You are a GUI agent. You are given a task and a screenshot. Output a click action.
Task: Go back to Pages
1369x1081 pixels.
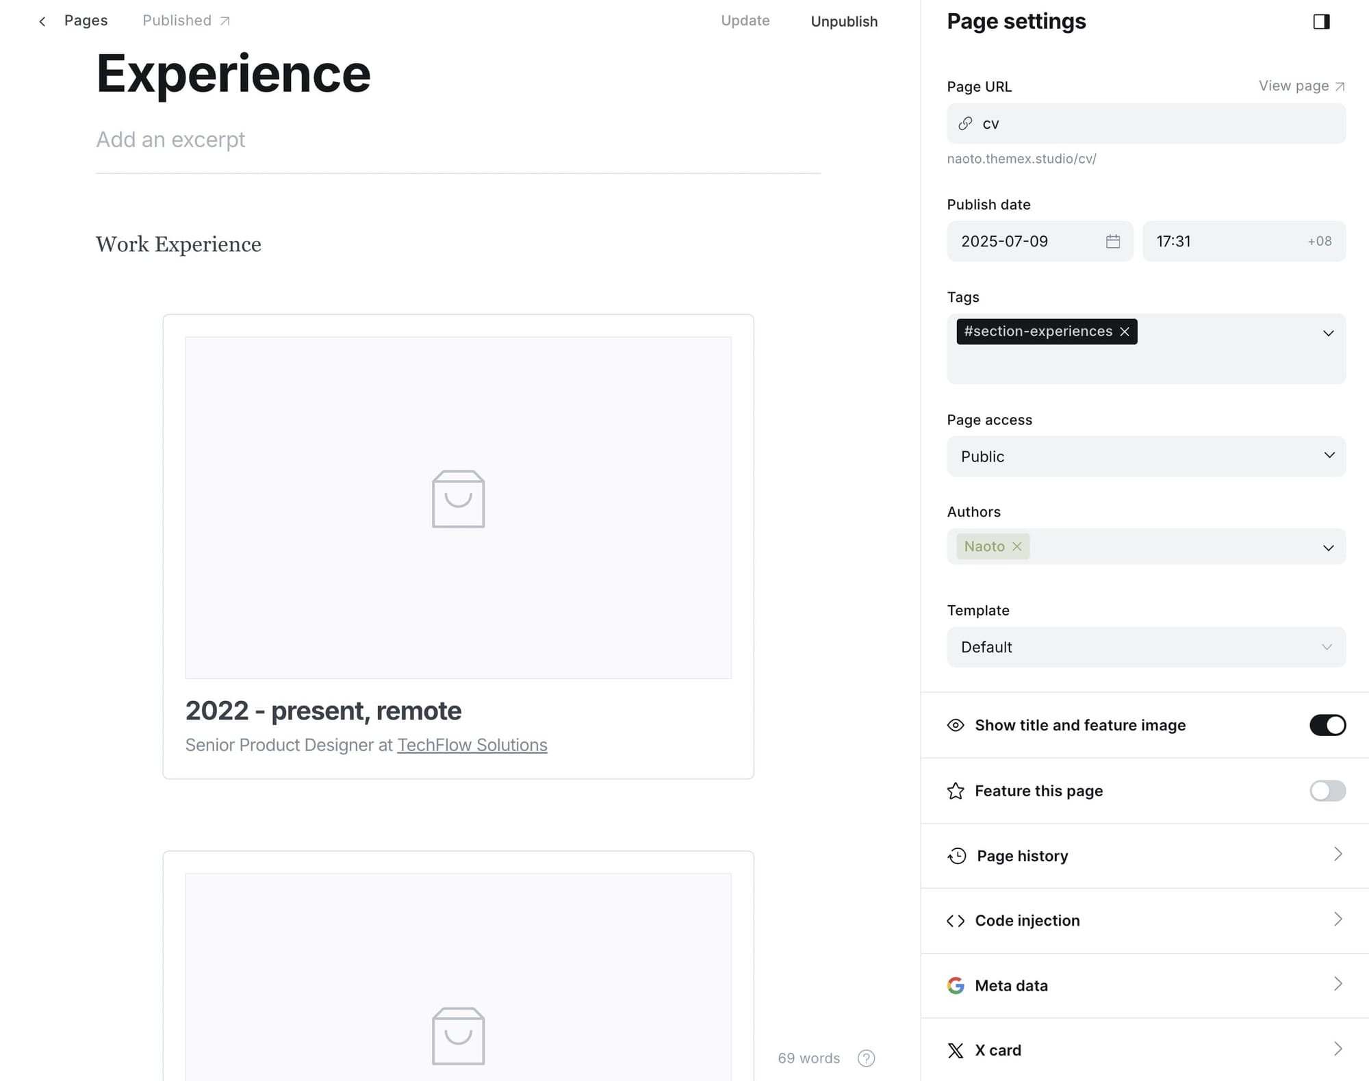click(86, 21)
